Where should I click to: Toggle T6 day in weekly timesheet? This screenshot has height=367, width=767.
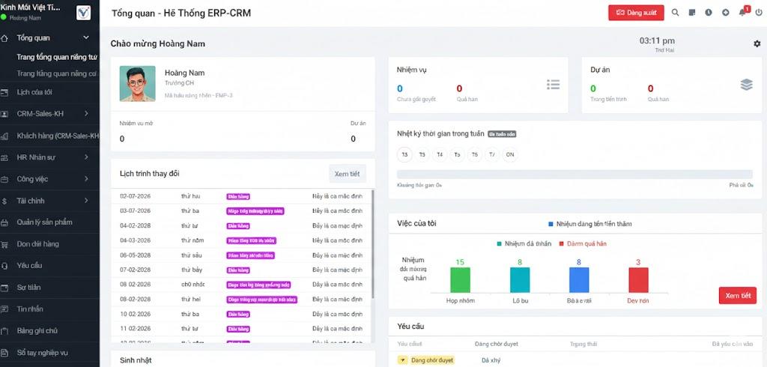coord(474,154)
